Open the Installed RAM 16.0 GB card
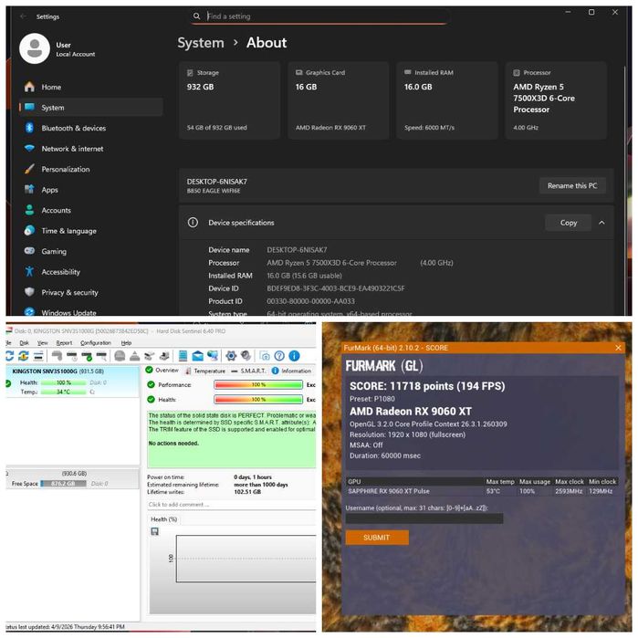 tap(447, 100)
